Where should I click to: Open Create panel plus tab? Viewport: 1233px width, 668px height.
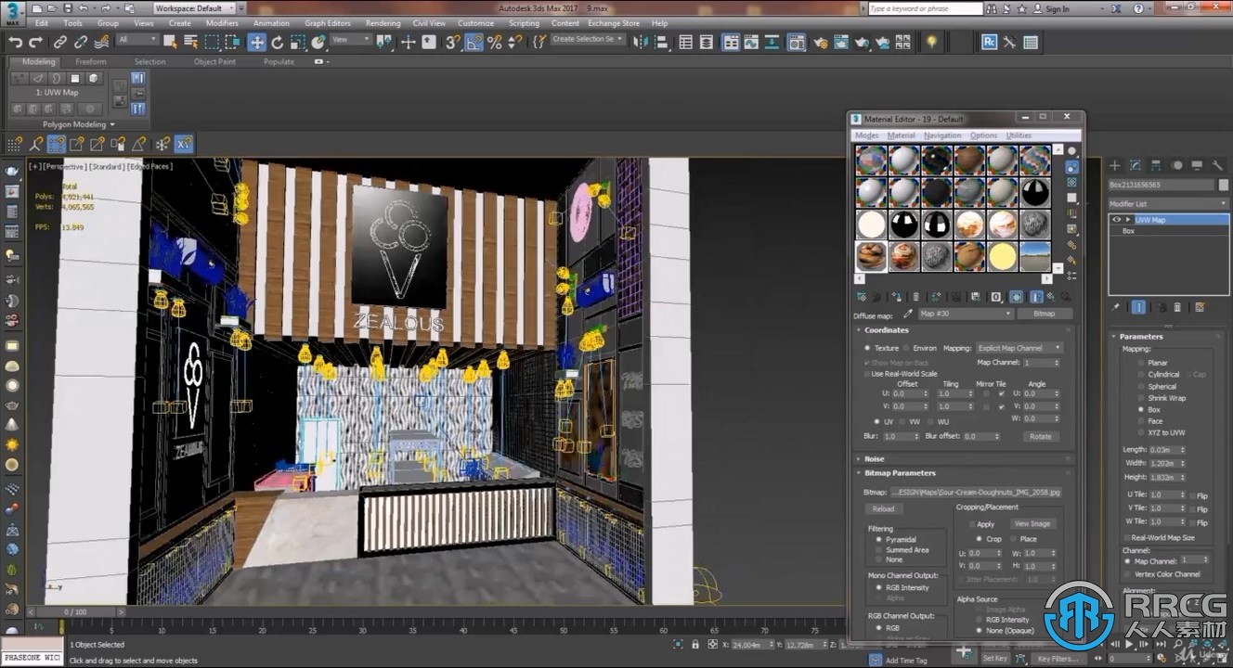(1115, 165)
